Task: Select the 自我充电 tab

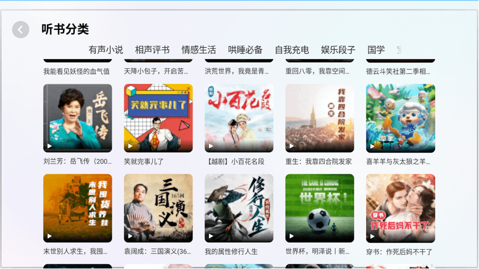Action: pos(291,50)
